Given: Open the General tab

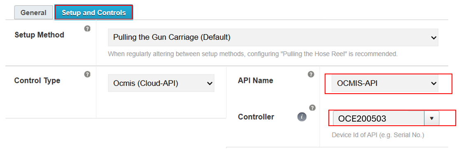Looking at the screenshot, I should click(x=33, y=13).
